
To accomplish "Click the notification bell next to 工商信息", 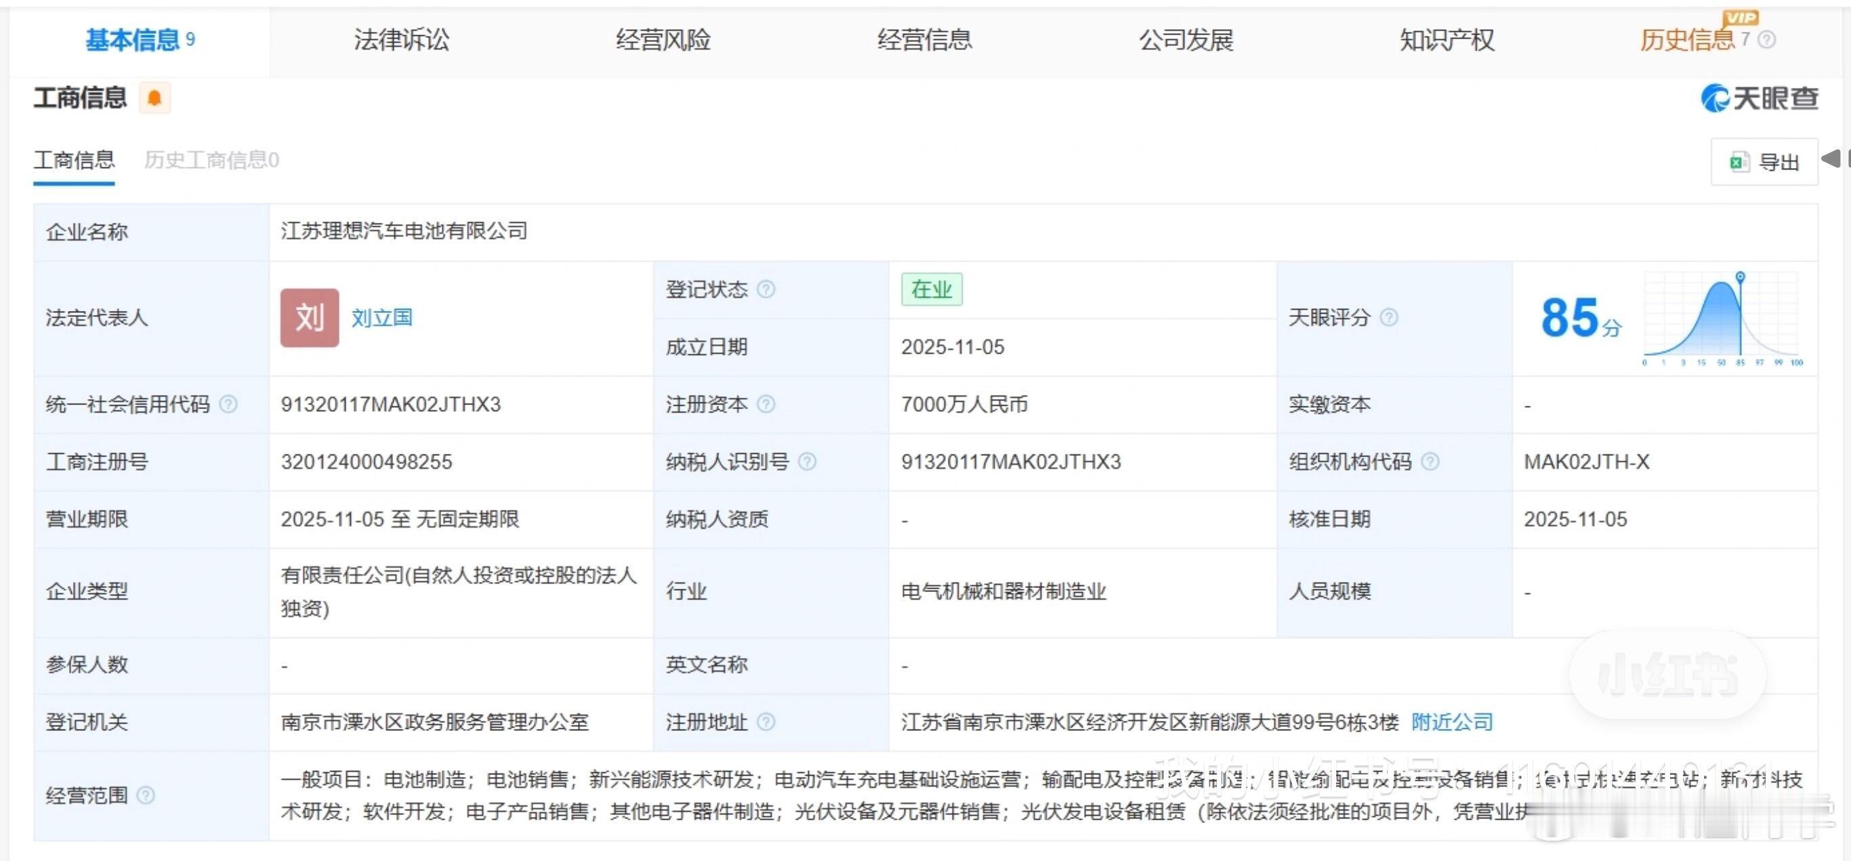I will [155, 98].
